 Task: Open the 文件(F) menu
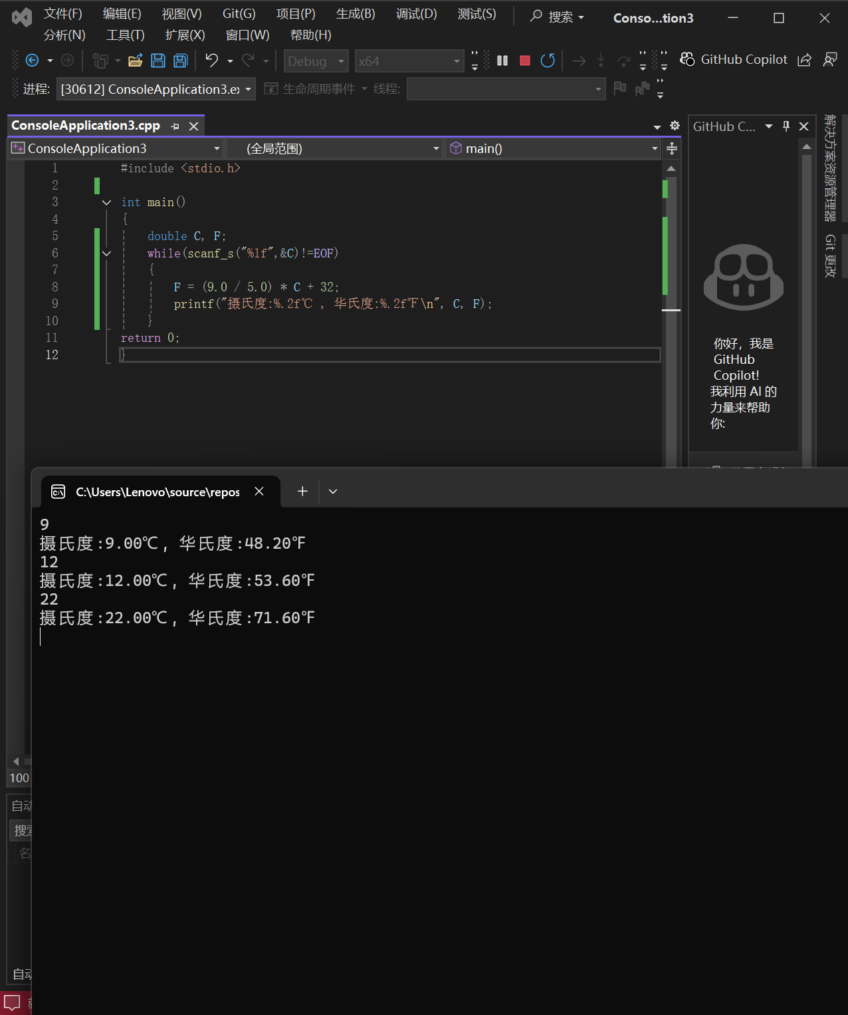click(x=63, y=14)
